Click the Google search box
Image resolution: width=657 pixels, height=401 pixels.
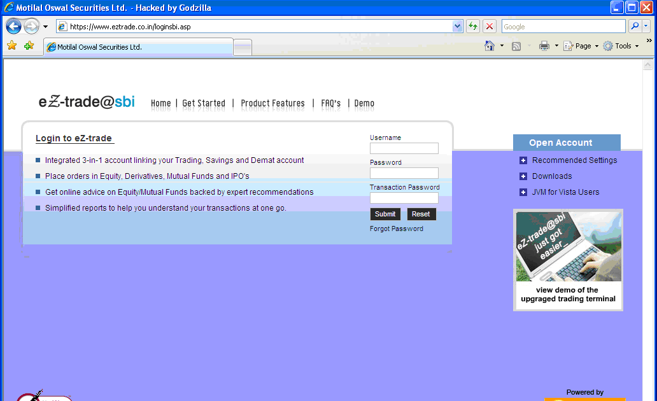click(x=563, y=26)
